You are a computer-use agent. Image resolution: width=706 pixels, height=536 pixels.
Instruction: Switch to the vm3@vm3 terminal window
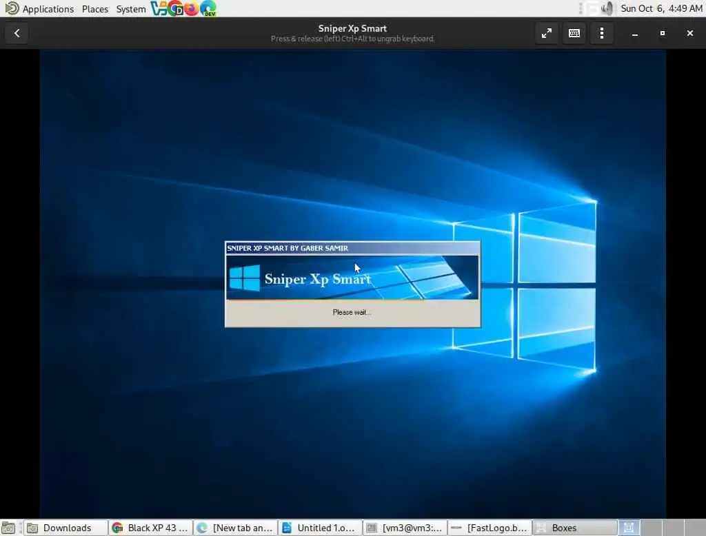point(405,528)
